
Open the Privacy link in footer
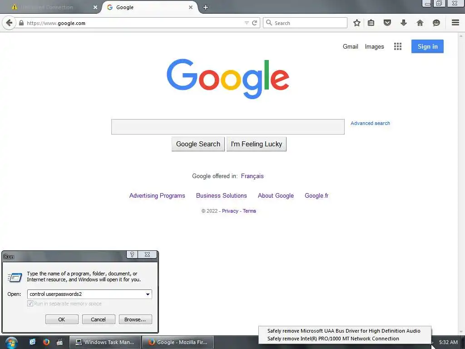click(230, 211)
